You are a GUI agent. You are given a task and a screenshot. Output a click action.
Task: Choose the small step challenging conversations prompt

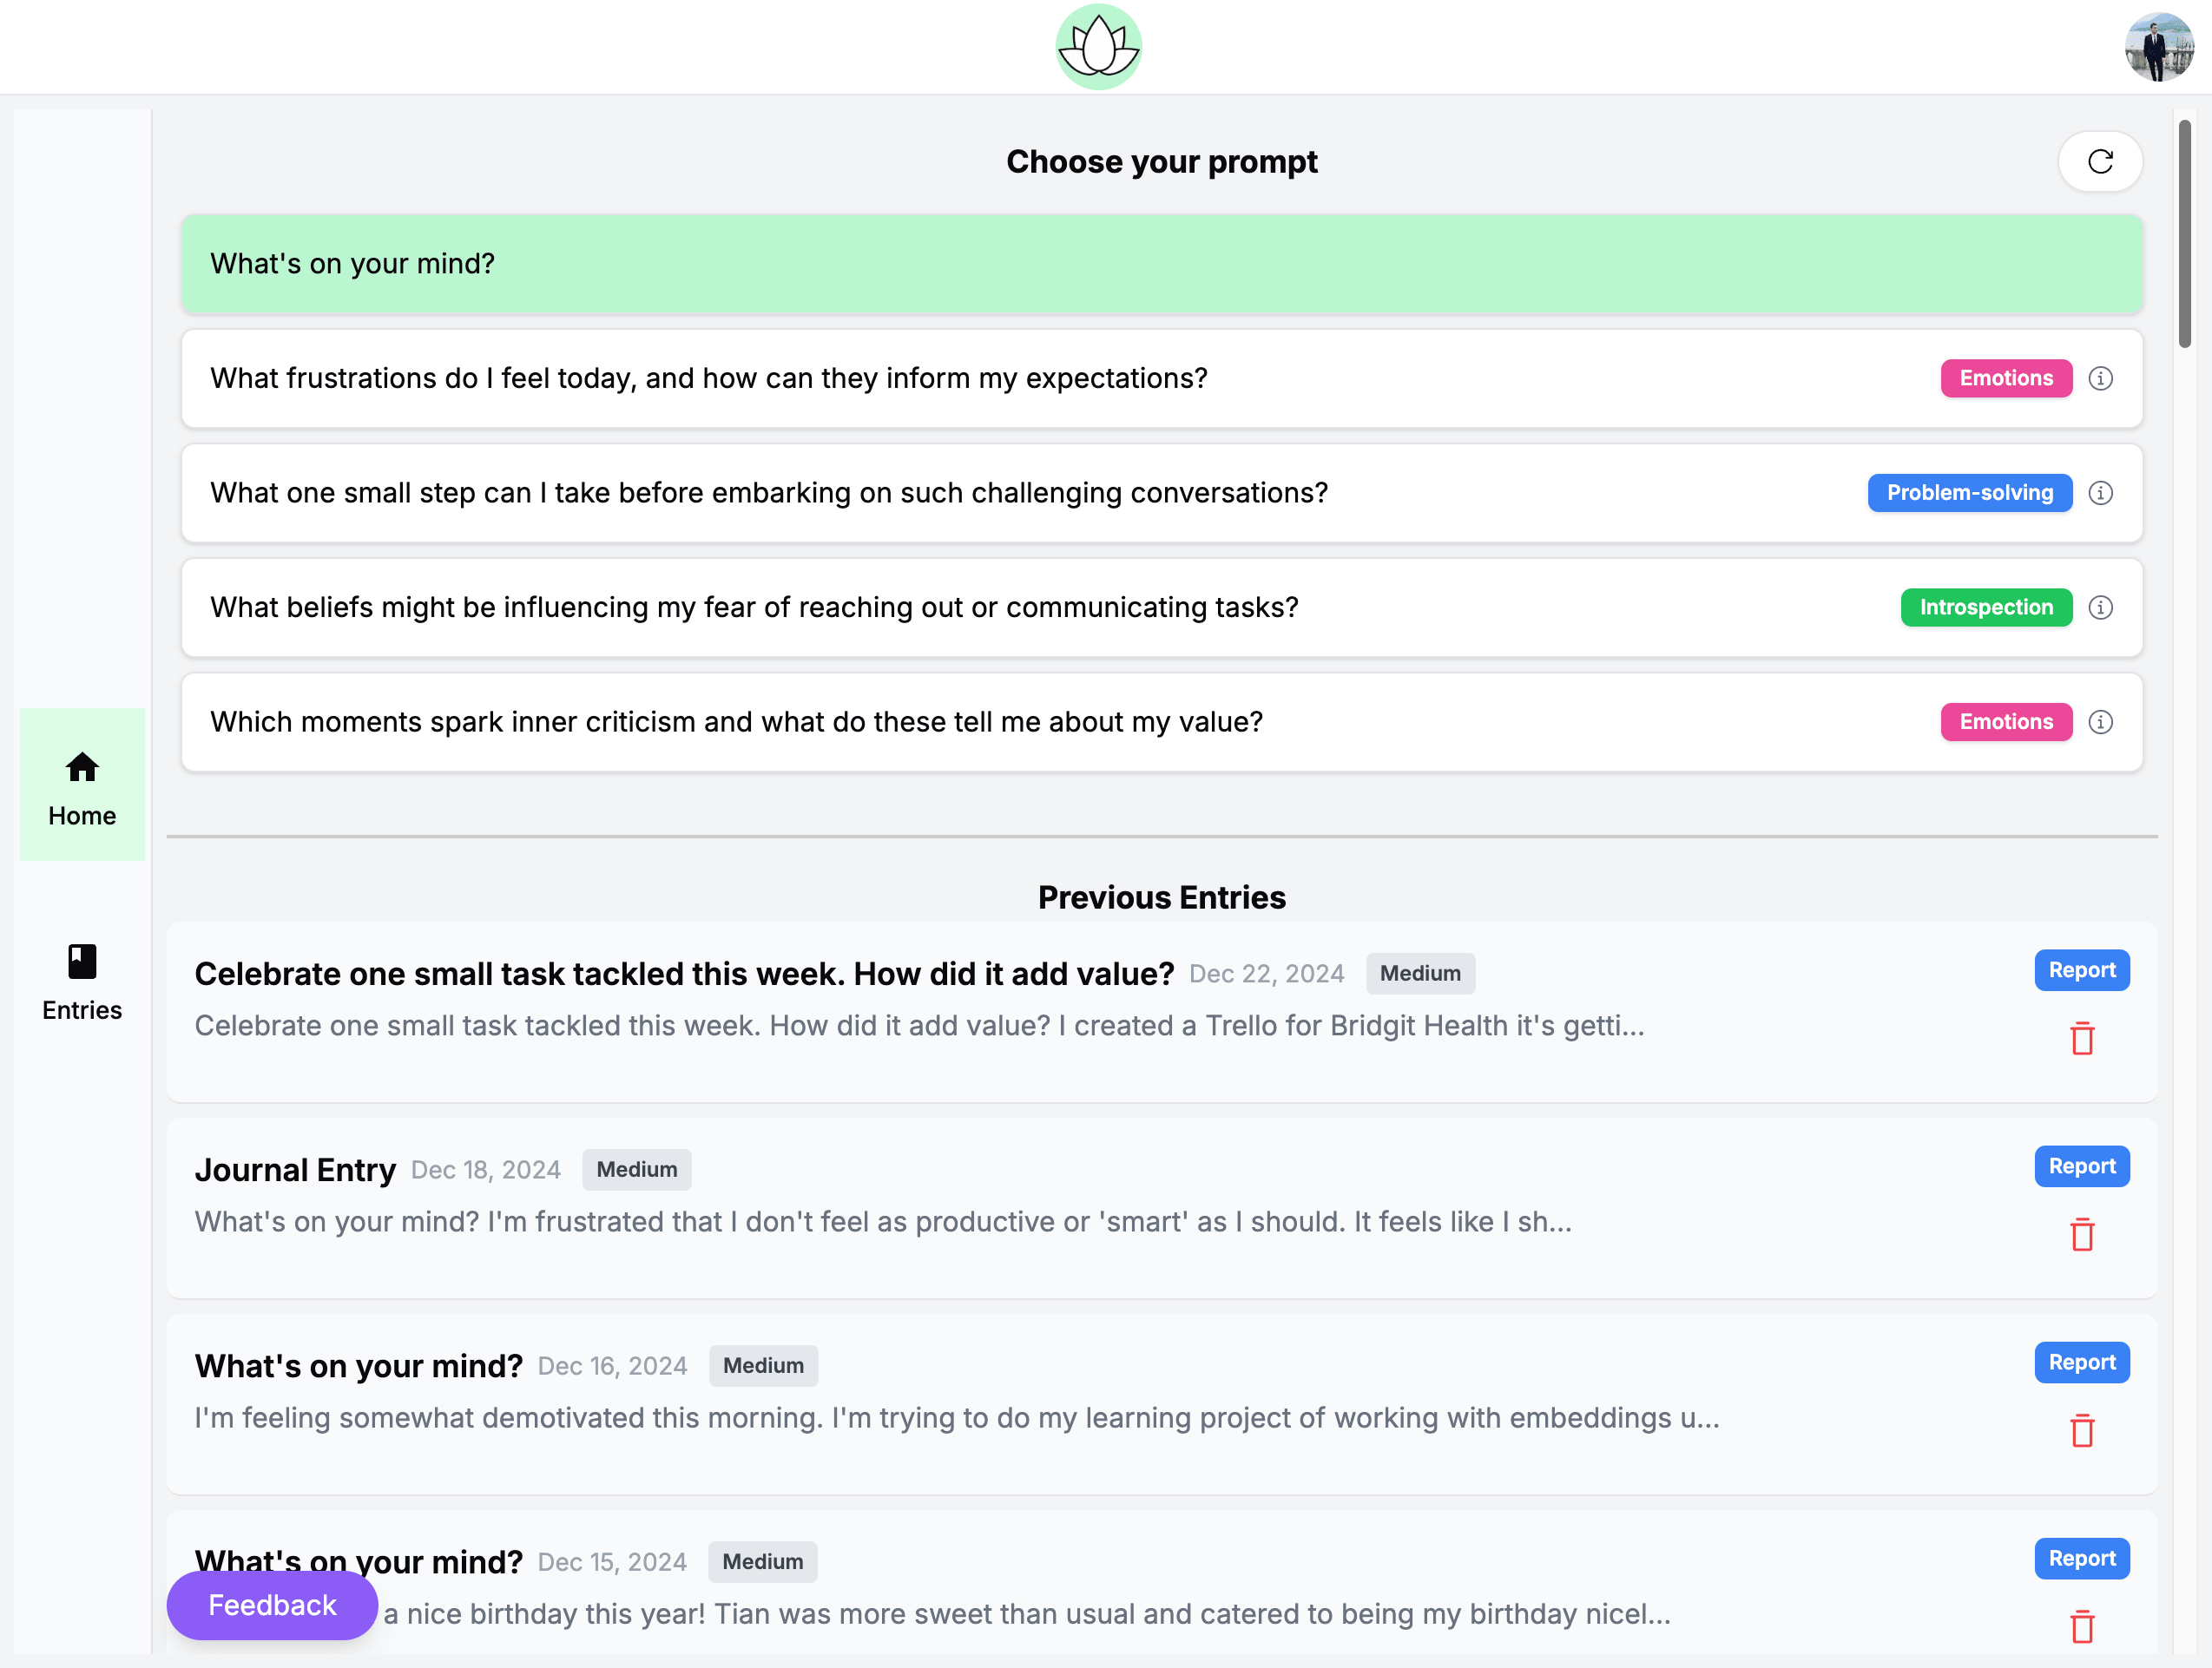coord(1162,493)
